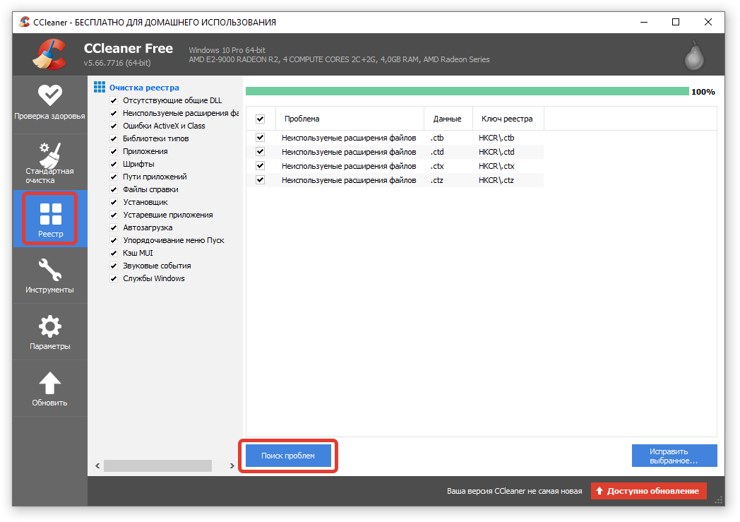Click the '.ctz' data cell
This screenshot has height=522, width=740.
(437, 180)
